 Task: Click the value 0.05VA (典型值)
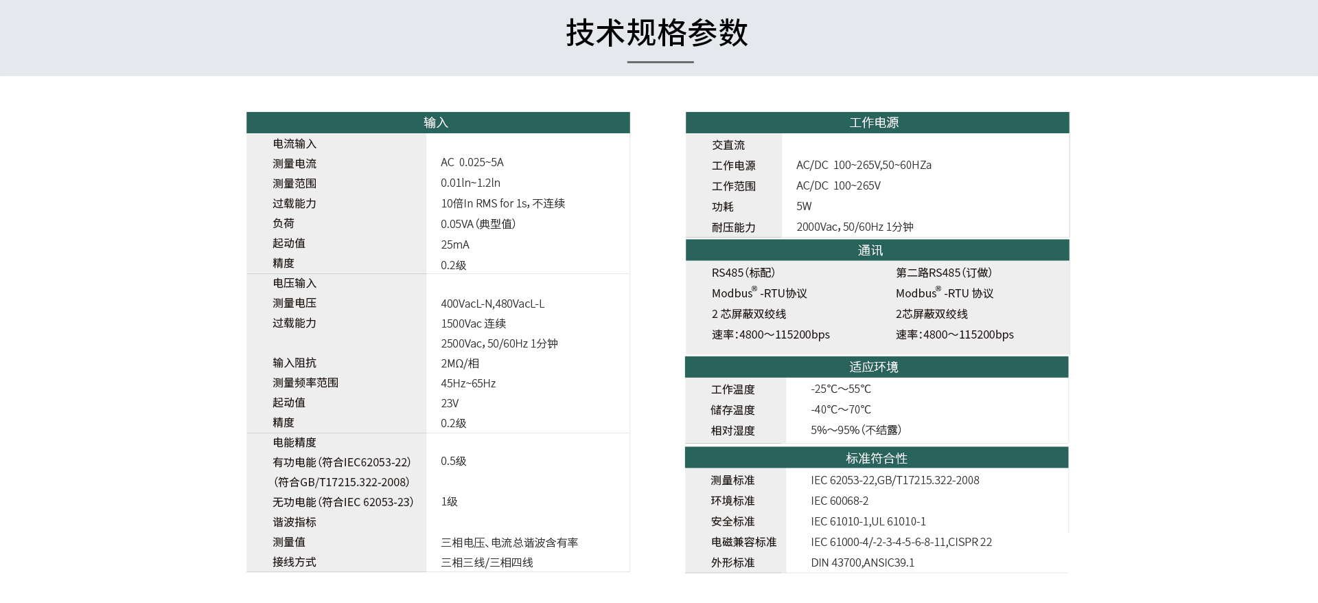(x=478, y=224)
